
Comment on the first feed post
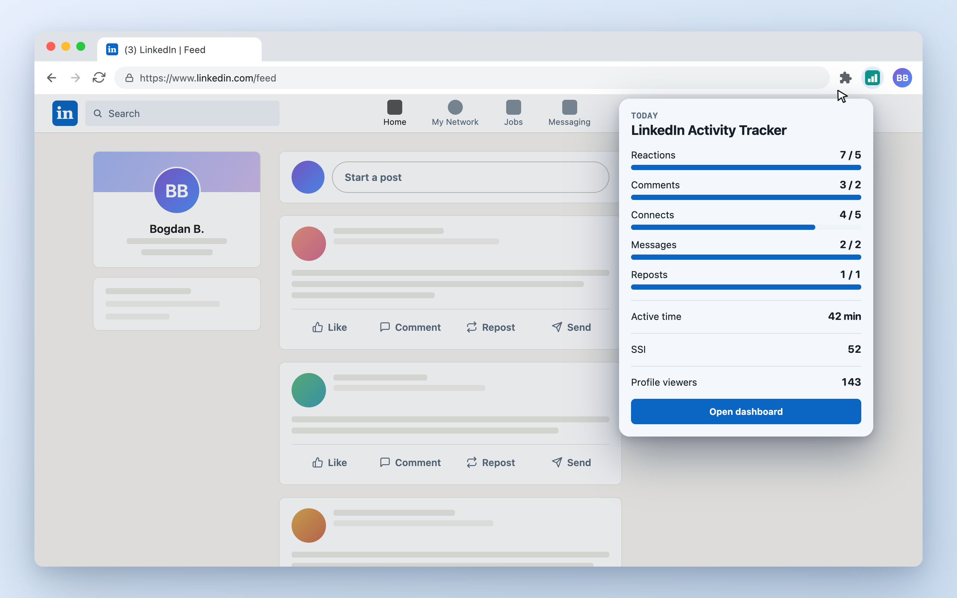pyautogui.click(x=410, y=327)
